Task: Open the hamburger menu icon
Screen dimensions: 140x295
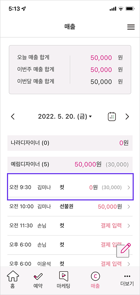Action: click(x=131, y=27)
